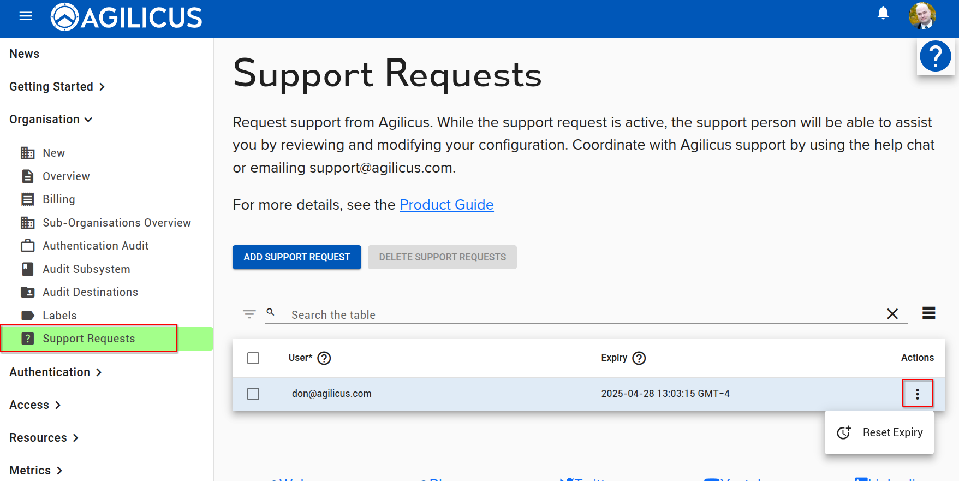Expand the Getting Started section
Viewport: 959px width, 481px height.
click(57, 87)
